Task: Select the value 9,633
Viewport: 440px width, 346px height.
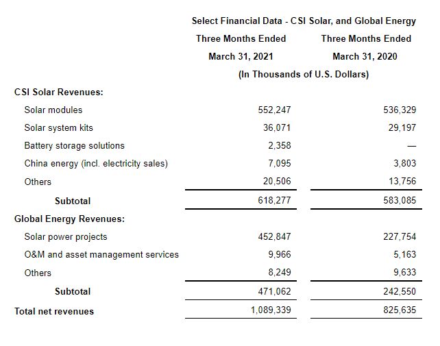Action: pyautogui.click(x=404, y=273)
